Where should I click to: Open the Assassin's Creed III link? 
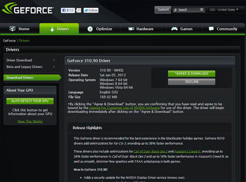click(x=187, y=152)
